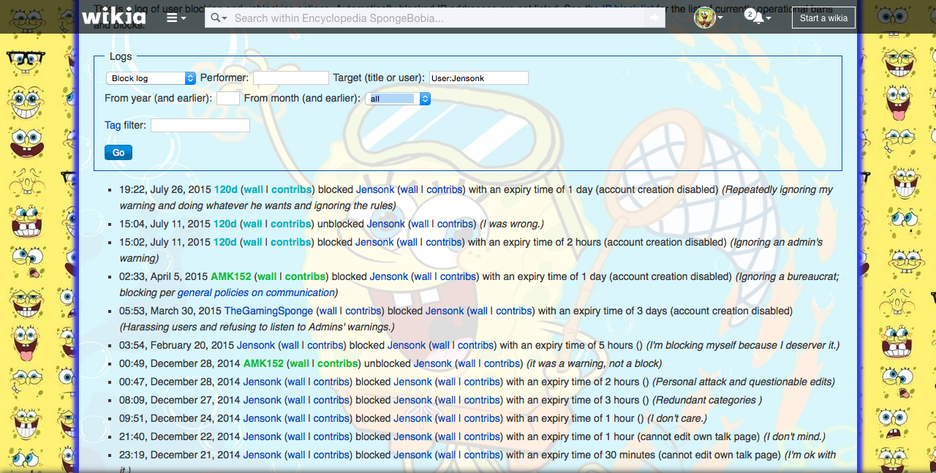
Task: Open the notifications bell showing 2
Action: point(758,17)
